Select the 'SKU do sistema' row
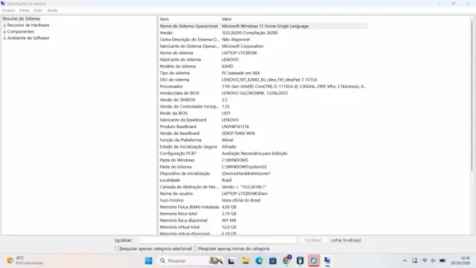The width and height of the screenshot is (476, 268). tap(263, 80)
